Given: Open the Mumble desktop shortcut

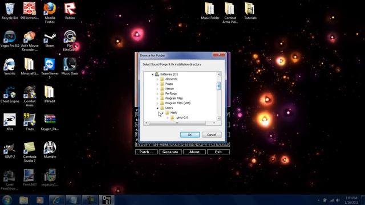Looking at the screenshot, I should pos(50,150).
